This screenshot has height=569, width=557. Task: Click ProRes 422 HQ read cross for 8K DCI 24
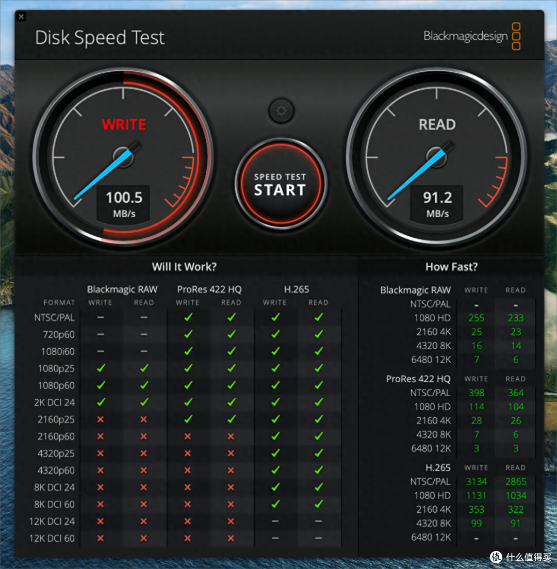pos(231,487)
